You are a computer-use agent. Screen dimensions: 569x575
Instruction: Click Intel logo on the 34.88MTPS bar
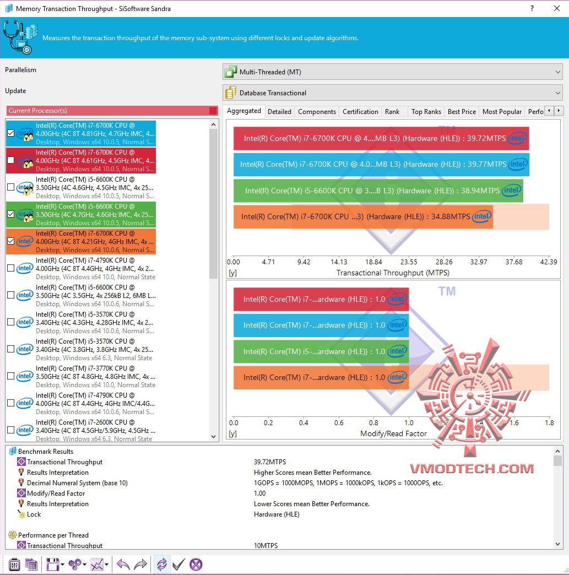coord(481,216)
